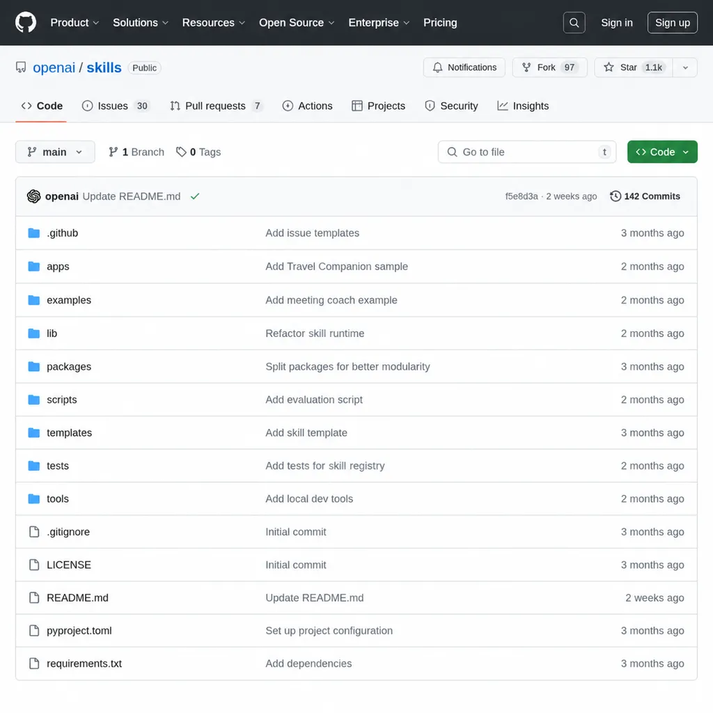Expand the Solutions menu
Screen dimensions: 713x713
point(141,23)
